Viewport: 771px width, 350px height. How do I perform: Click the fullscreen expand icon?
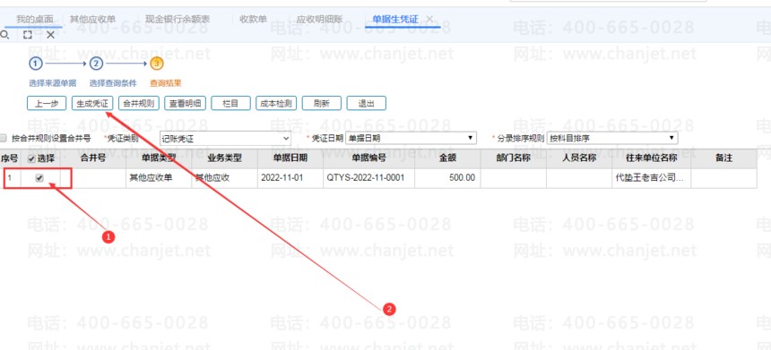[x=28, y=35]
